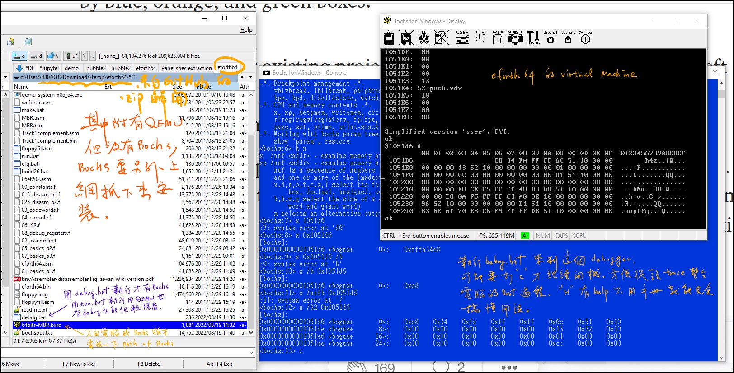Click the Suspend icon in Bochs
Viewport: 734px width, 373px height.
tap(568, 37)
